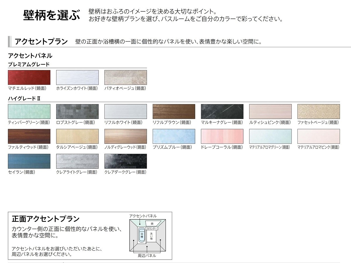Click the クレアライトグレー swatch
The height and width of the screenshot is (263, 351).
click(77, 161)
